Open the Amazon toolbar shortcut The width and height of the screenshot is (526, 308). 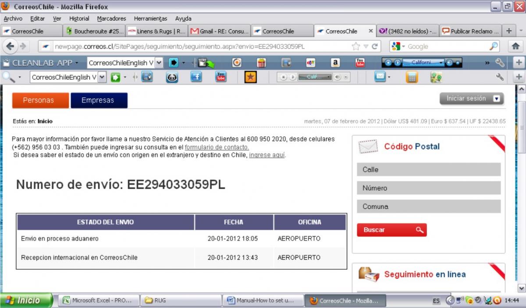335,63
